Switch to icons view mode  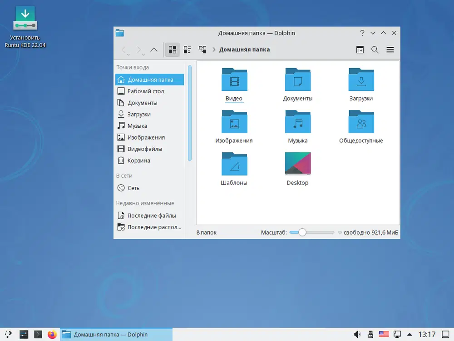pos(172,50)
